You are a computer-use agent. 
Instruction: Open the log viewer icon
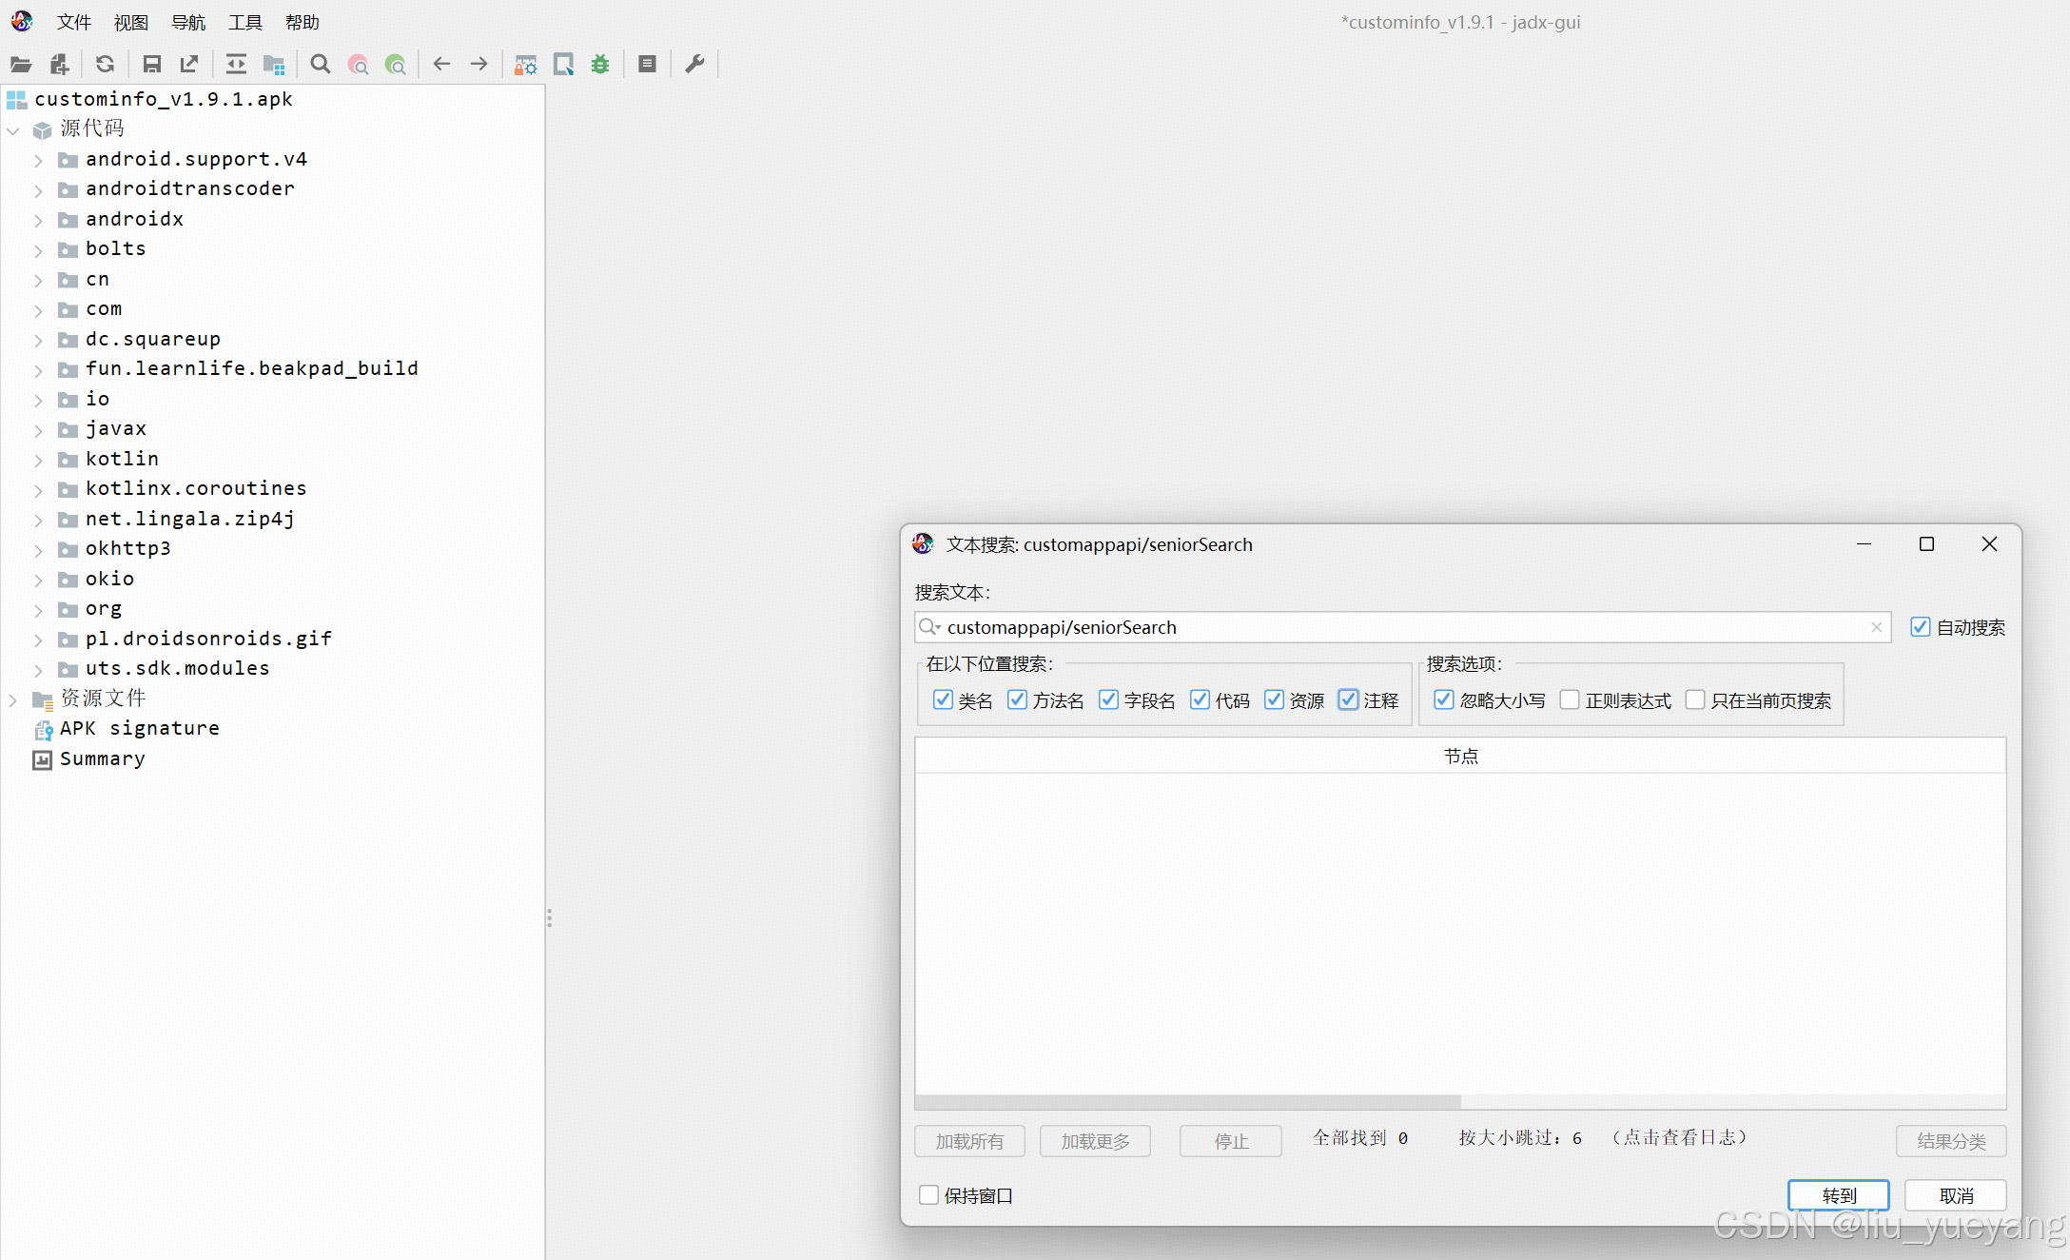click(648, 65)
